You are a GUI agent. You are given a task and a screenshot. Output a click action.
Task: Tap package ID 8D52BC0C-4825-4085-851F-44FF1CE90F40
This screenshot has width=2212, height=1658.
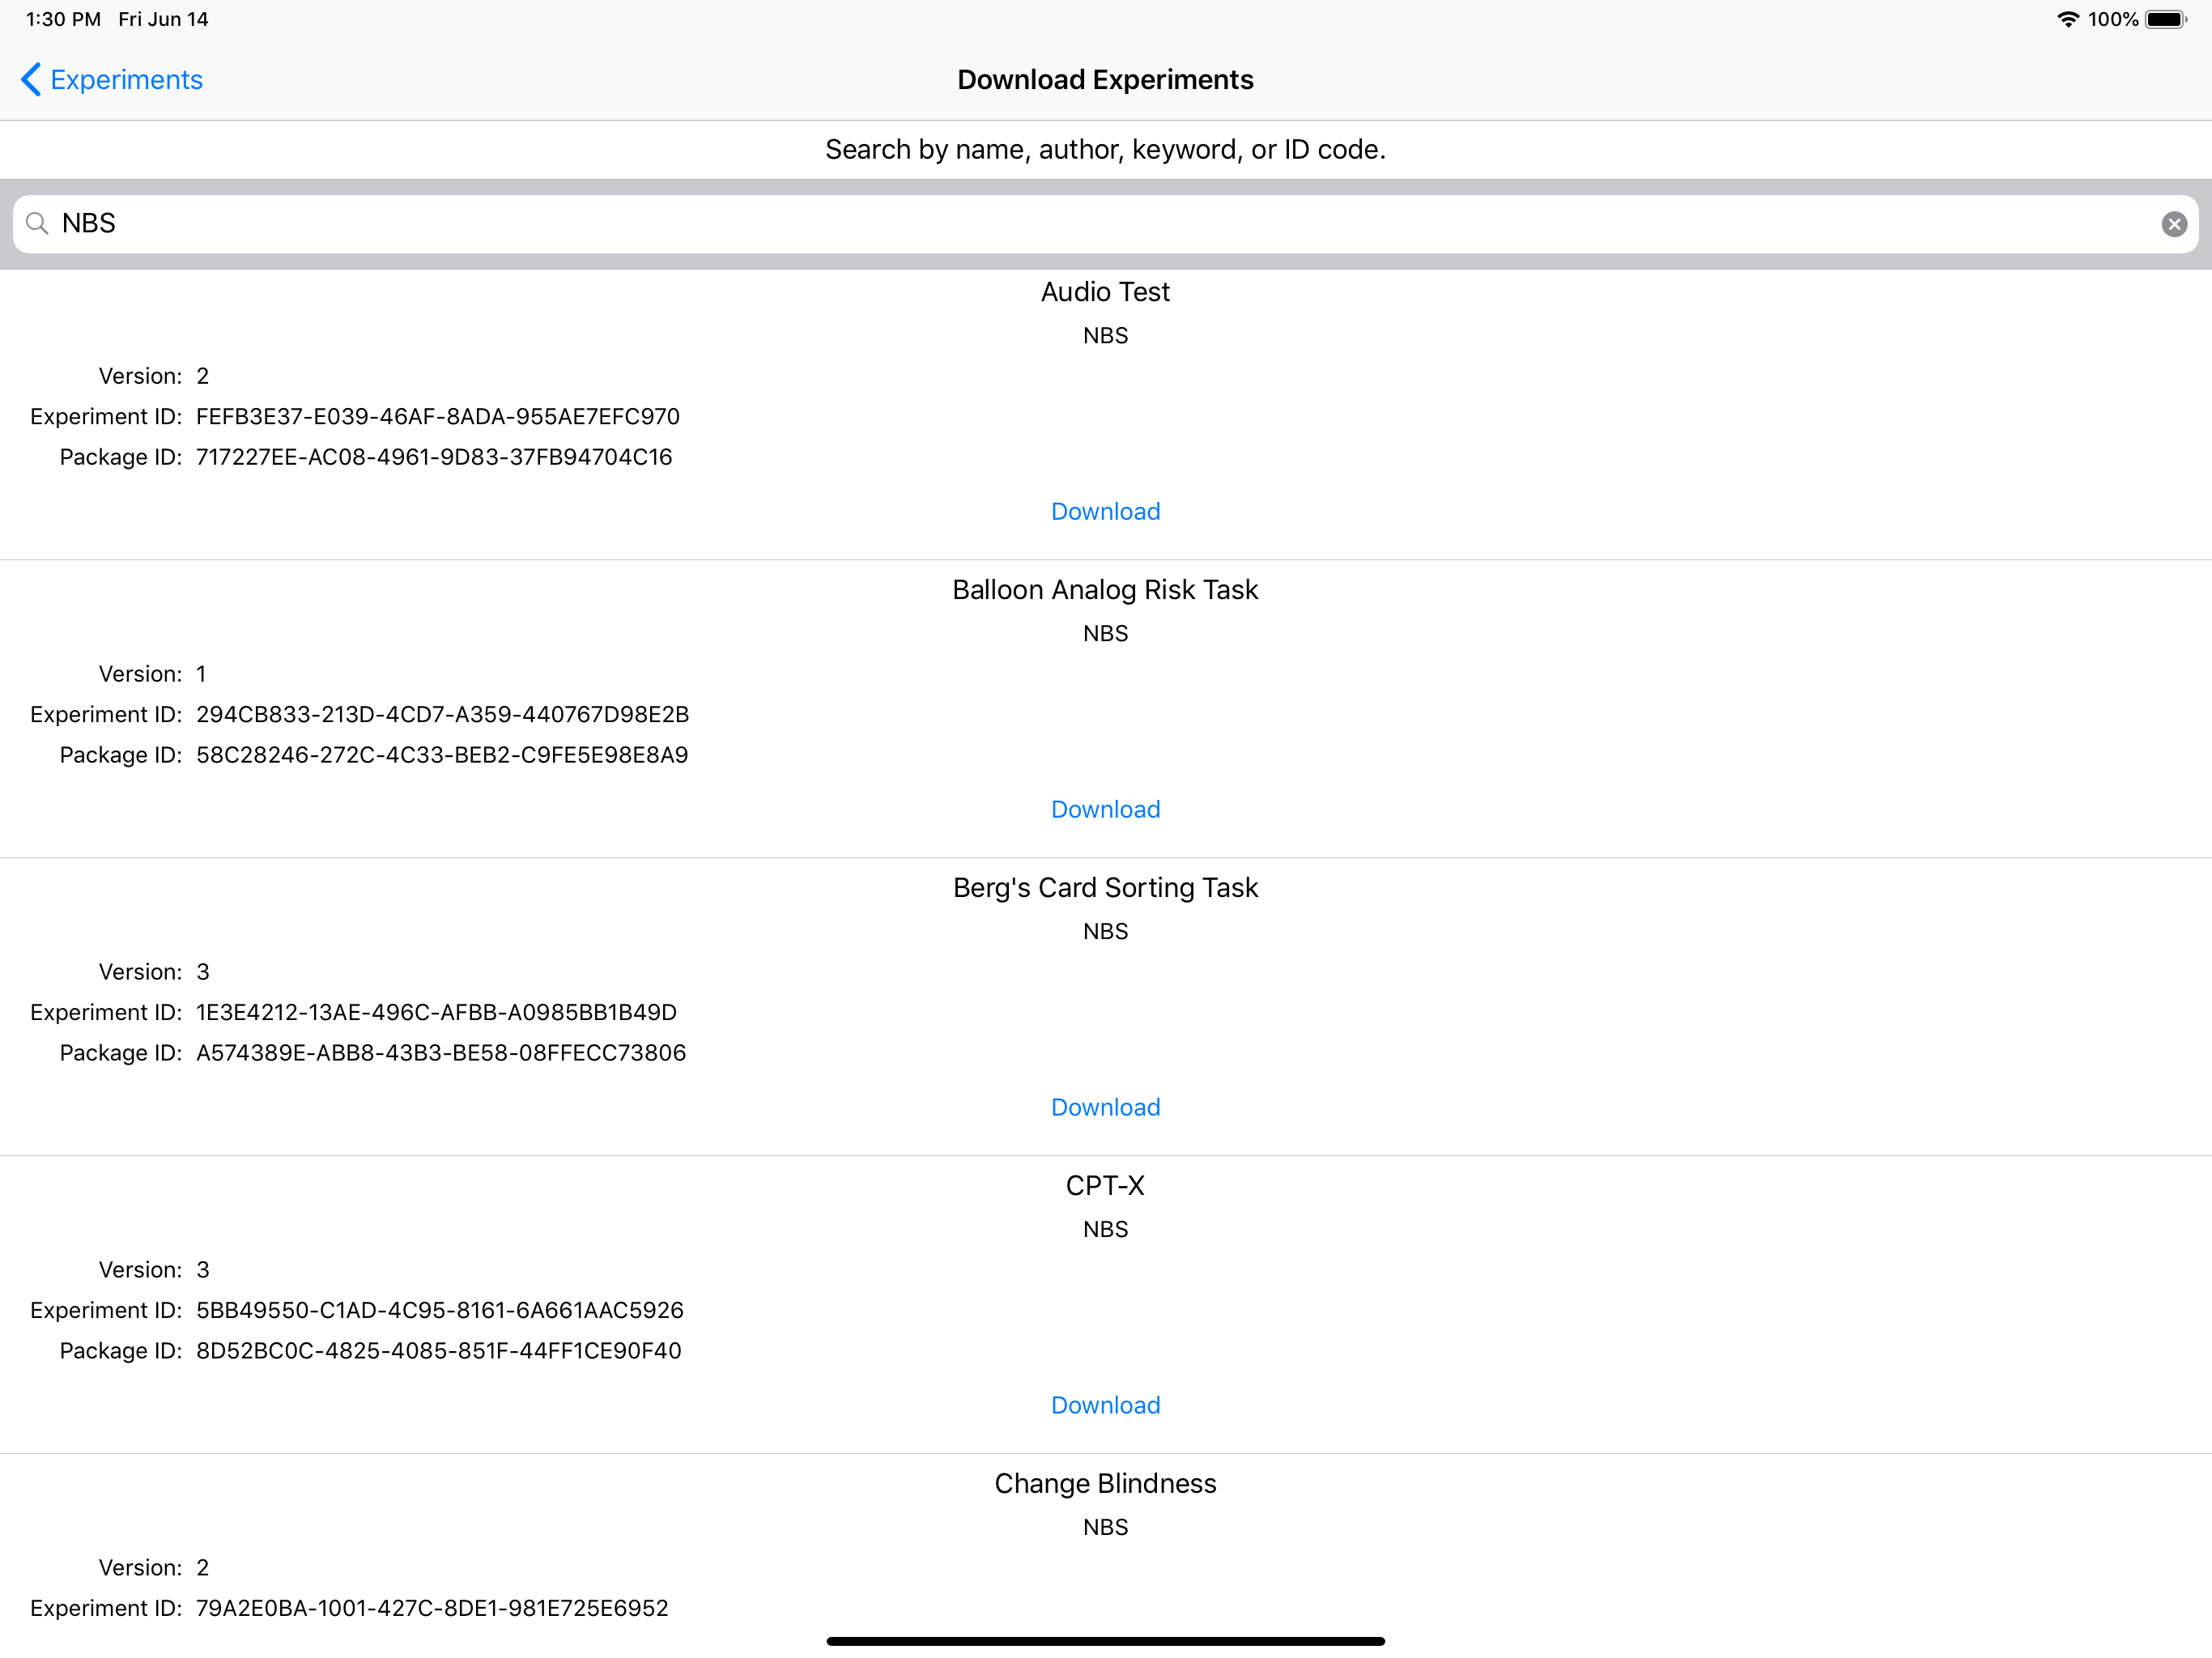[x=439, y=1351]
